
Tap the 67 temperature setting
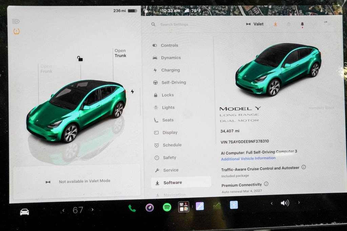pos(78,210)
